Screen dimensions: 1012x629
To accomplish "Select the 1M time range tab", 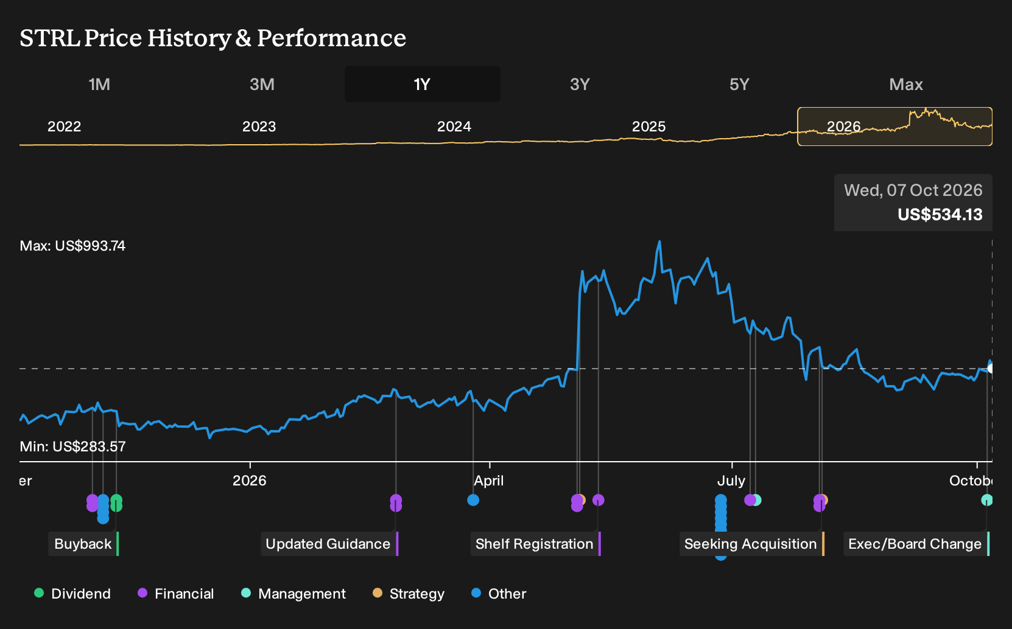I will tap(99, 84).
